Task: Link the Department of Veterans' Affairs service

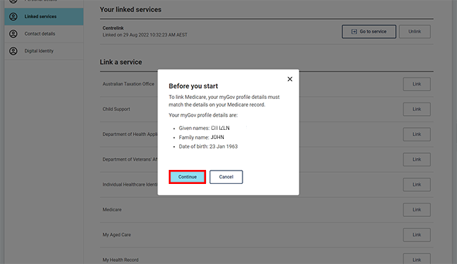Action: click(x=417, y=159)
